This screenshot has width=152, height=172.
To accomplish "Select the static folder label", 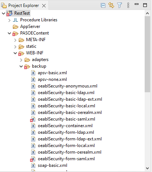I will (31, 46).
